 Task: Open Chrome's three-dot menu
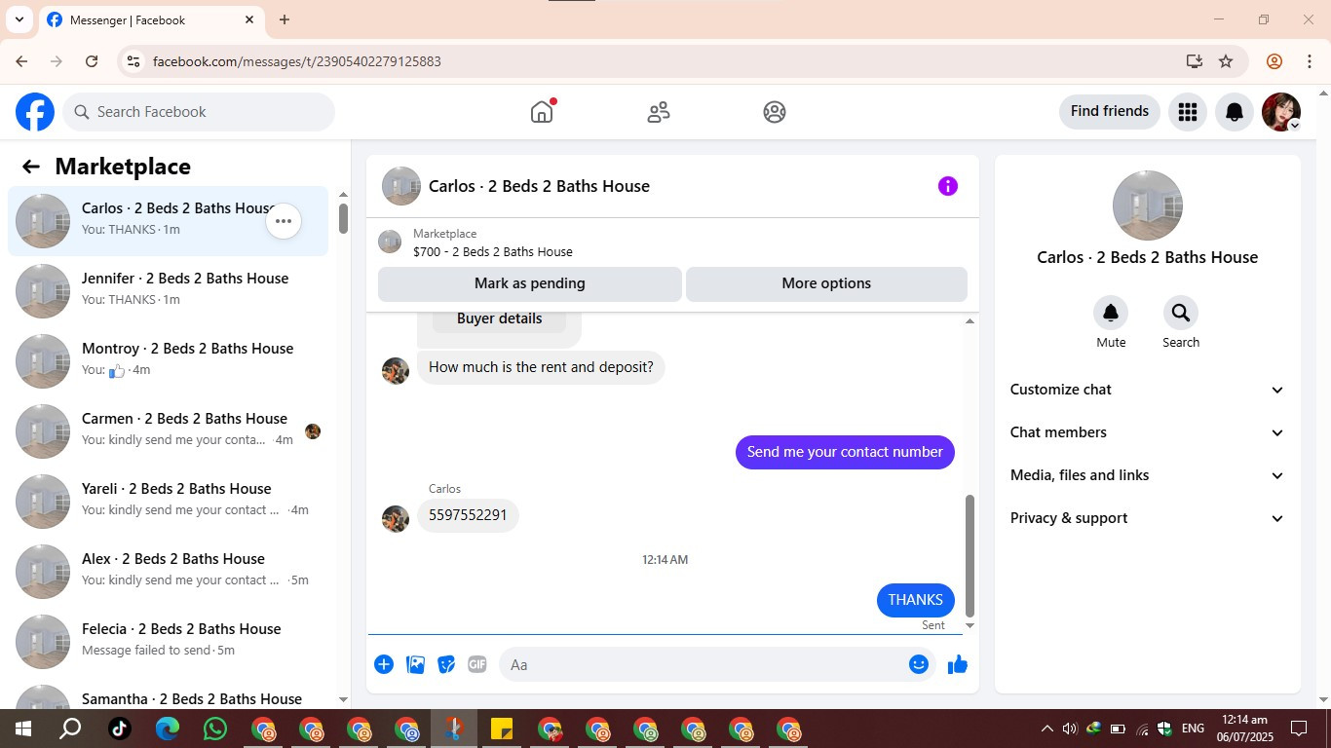pos(1310,61)
